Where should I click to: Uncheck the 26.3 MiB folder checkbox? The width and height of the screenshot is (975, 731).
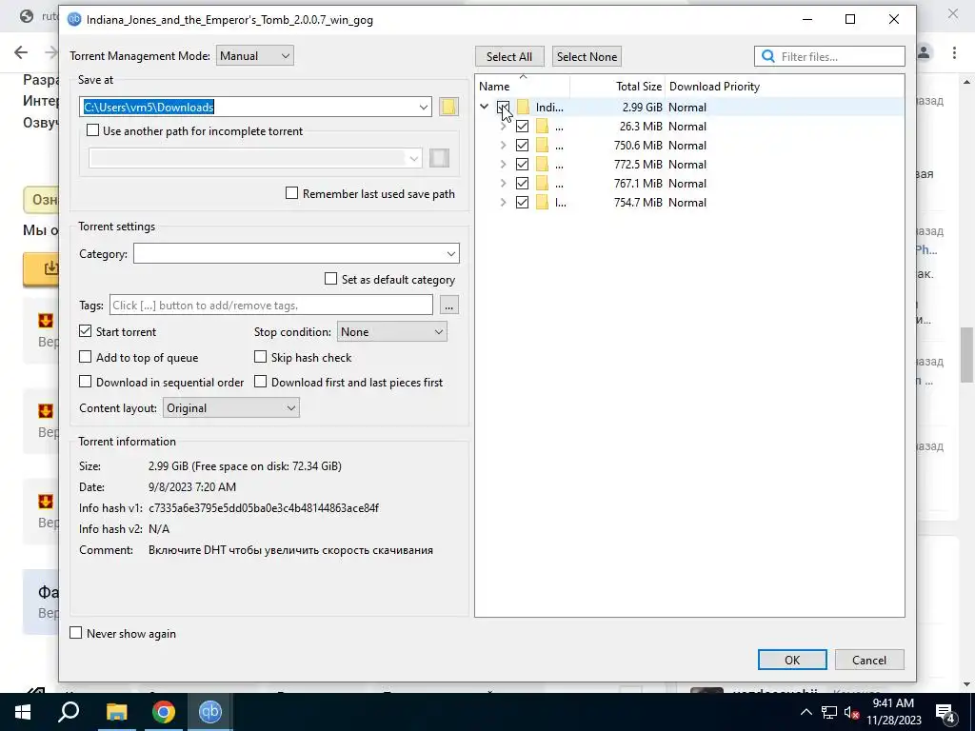523,127
